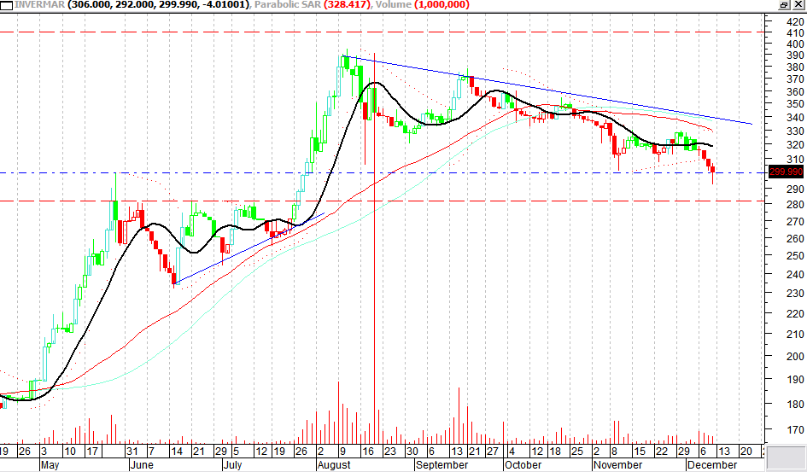Select the Volume (1,000,000) indicator label
The width and height of the screenshot is (807, 472).
(423, 4)
